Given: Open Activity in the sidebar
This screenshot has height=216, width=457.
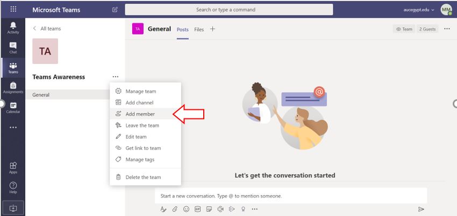Looking at the screenshot, I should coord(13,28).
